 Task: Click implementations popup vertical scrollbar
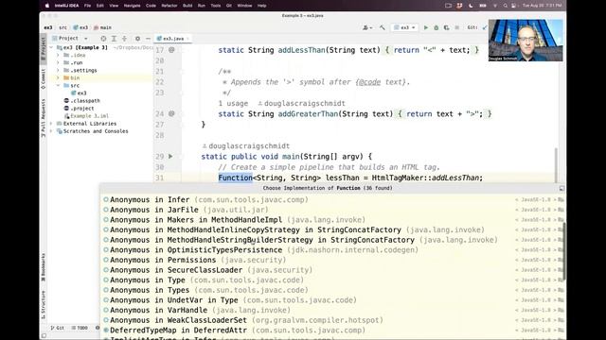pos(564,251)
